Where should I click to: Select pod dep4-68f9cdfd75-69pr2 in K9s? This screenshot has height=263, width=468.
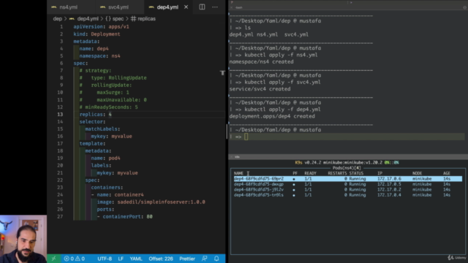[348, 178]
